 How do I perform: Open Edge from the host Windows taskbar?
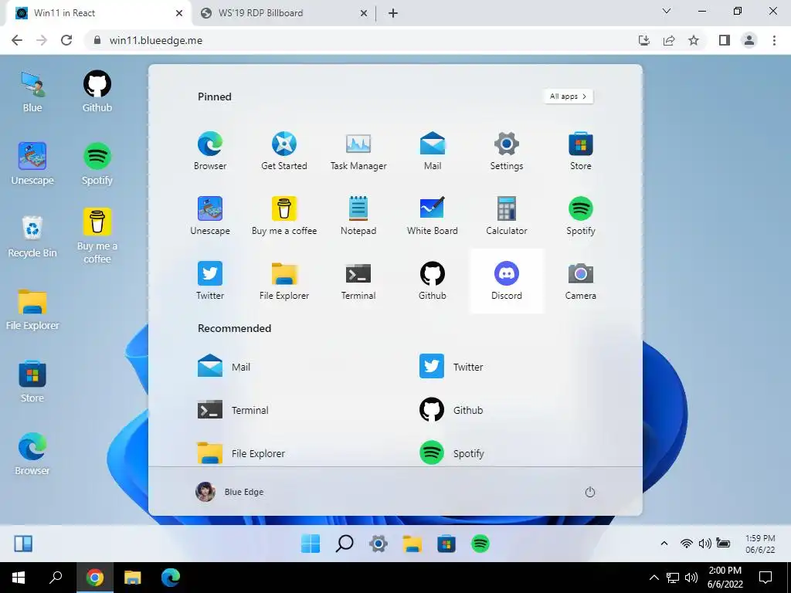coord(171,578)
